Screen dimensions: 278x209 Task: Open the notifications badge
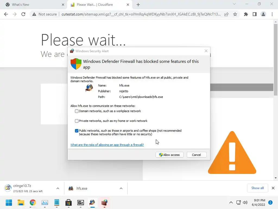[270, 202]
